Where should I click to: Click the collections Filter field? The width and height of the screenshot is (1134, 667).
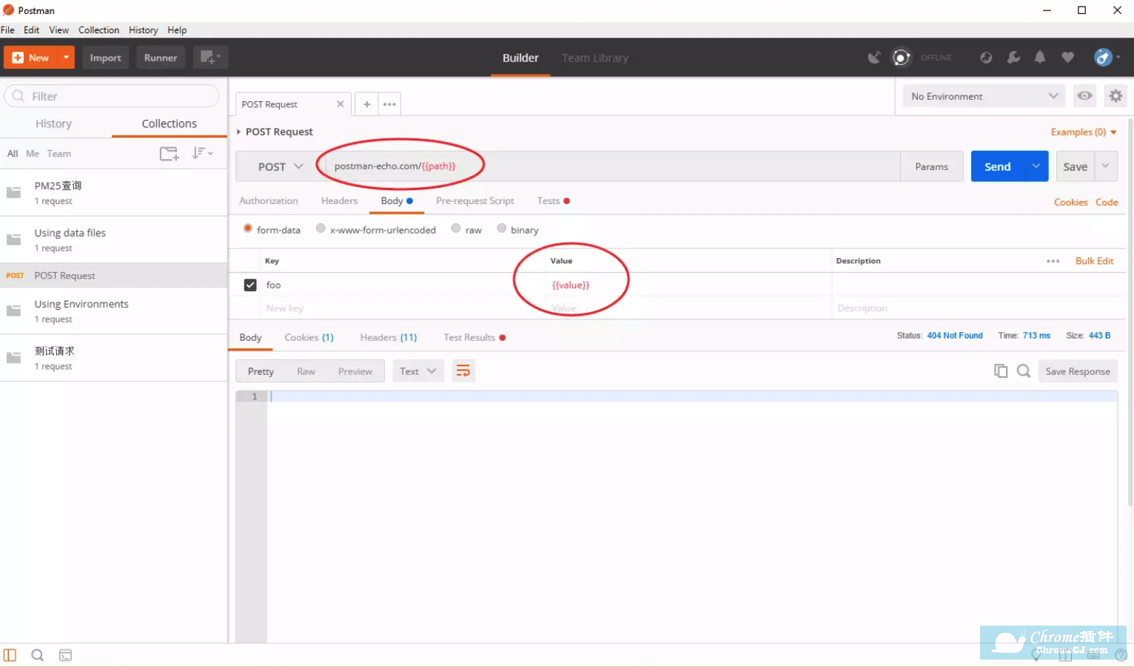click(x=112, y=96)
